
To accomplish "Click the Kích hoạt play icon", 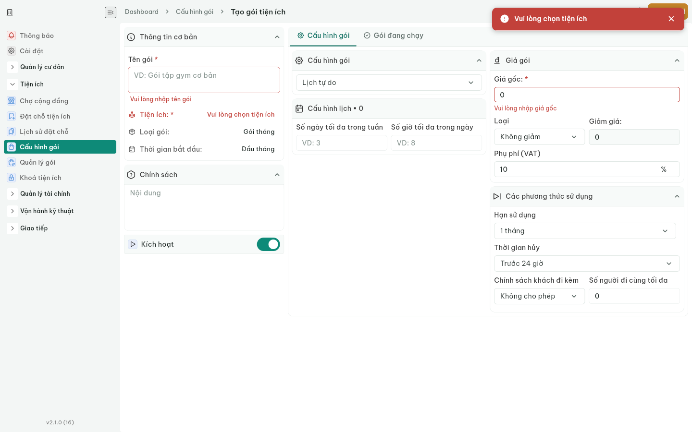I will (x=133, y=244).
